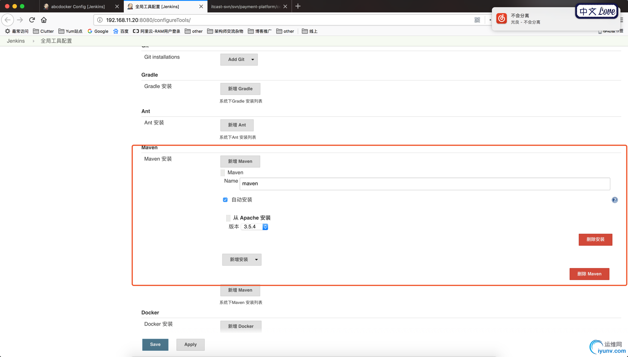628x357 pixels.
Task: Open the Maven auto-install help icon
Action: (x=615, y=200)
